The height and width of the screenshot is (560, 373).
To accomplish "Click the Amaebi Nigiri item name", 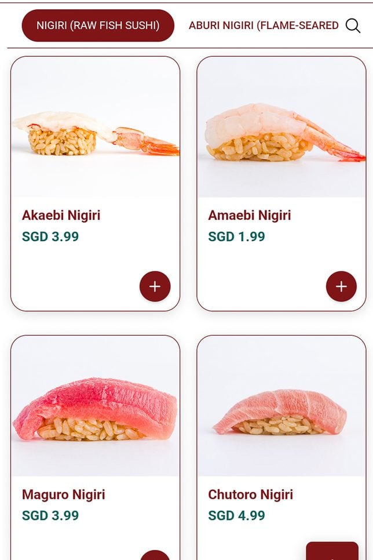I will [250, 215].
